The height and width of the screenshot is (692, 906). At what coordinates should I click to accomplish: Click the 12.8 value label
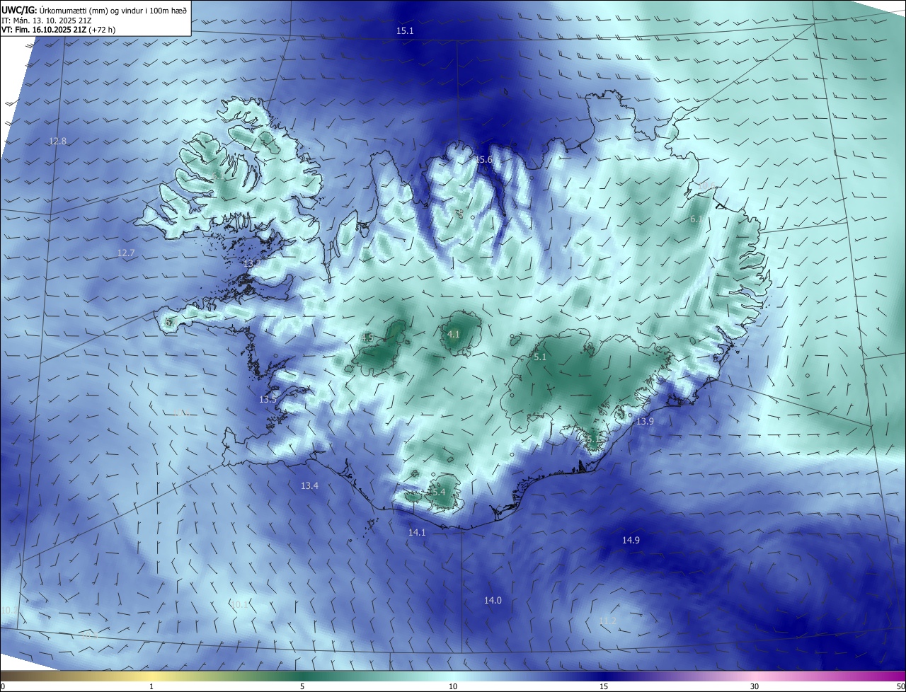click(x=57, y=142)
